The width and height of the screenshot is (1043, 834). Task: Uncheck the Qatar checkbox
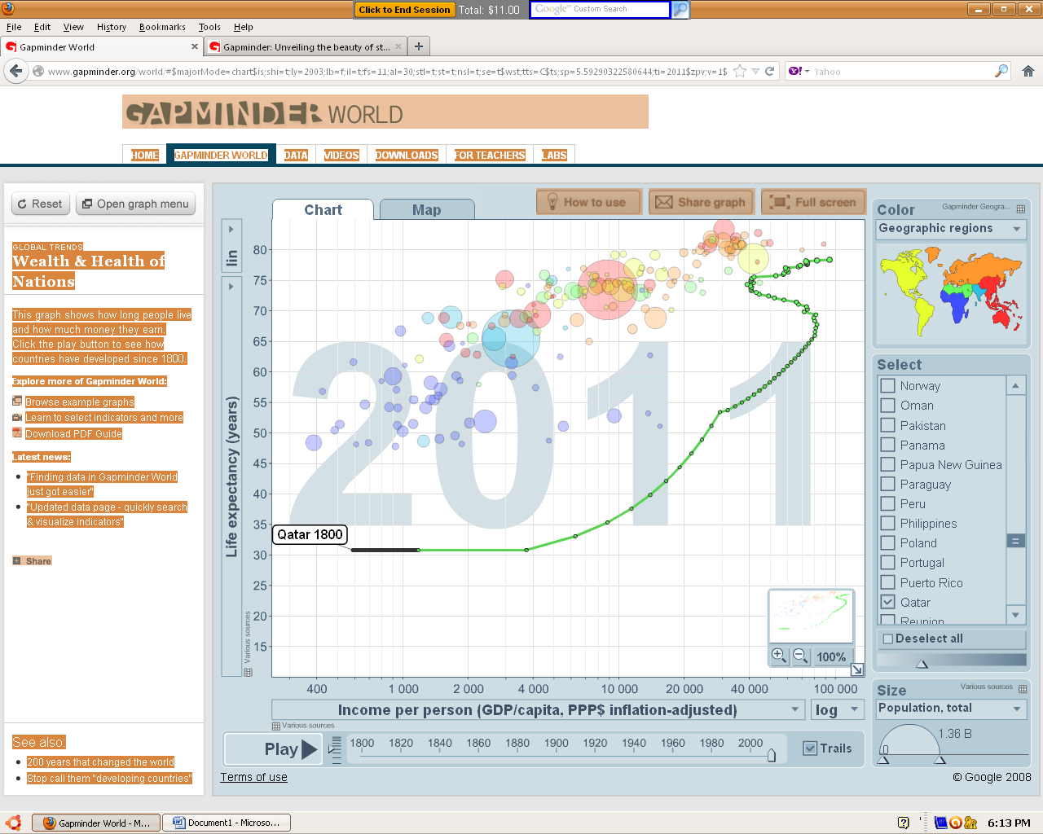click(x=888, y=602)
